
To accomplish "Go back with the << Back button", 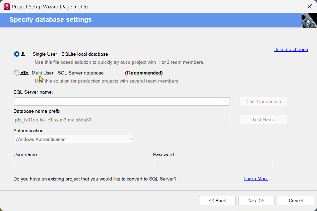I will (217, 201).
